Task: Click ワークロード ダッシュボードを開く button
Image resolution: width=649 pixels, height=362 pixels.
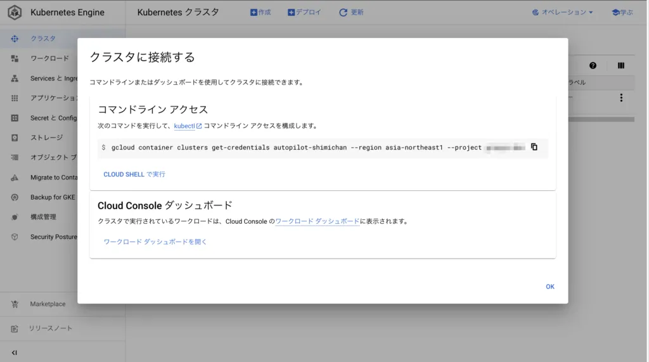Action: 155,242
